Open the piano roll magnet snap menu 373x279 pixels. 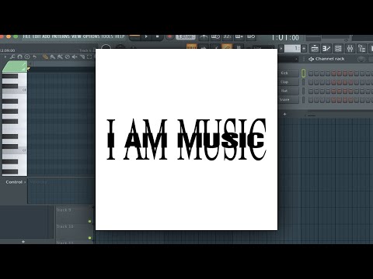point(19,57)
